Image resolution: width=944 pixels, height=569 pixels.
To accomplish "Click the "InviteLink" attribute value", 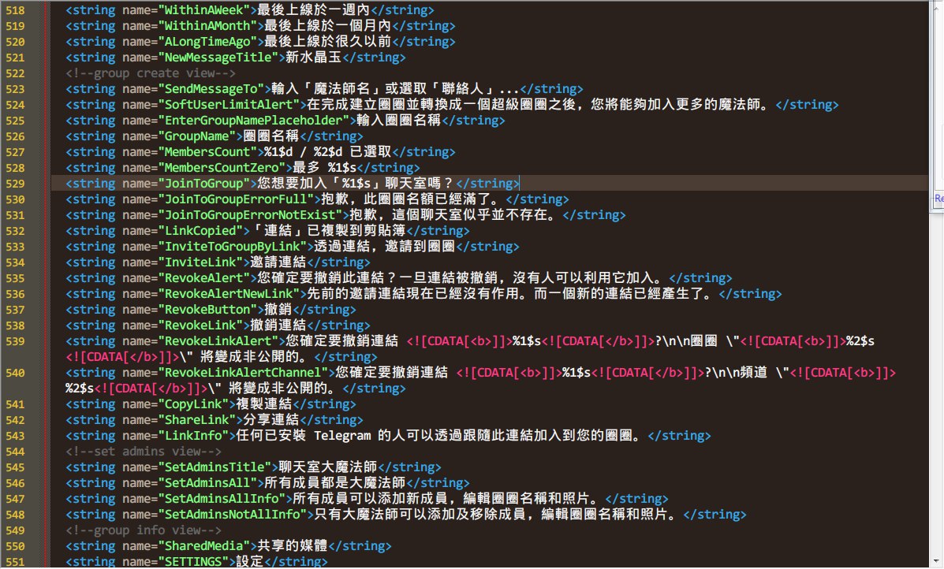I will click(x=200, y=262).
